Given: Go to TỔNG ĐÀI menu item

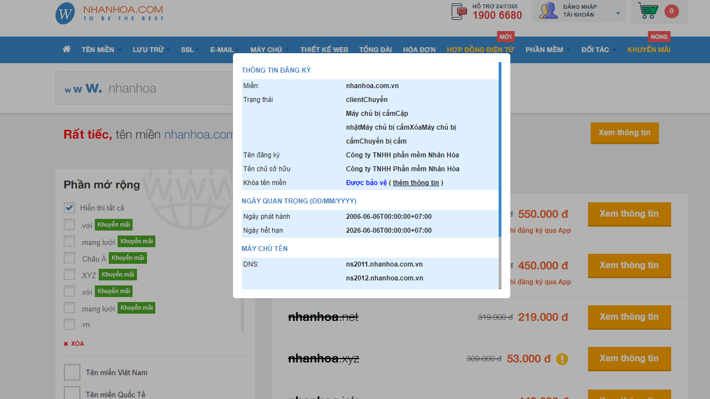Looking at the screenshot, I should coord(376,50).
